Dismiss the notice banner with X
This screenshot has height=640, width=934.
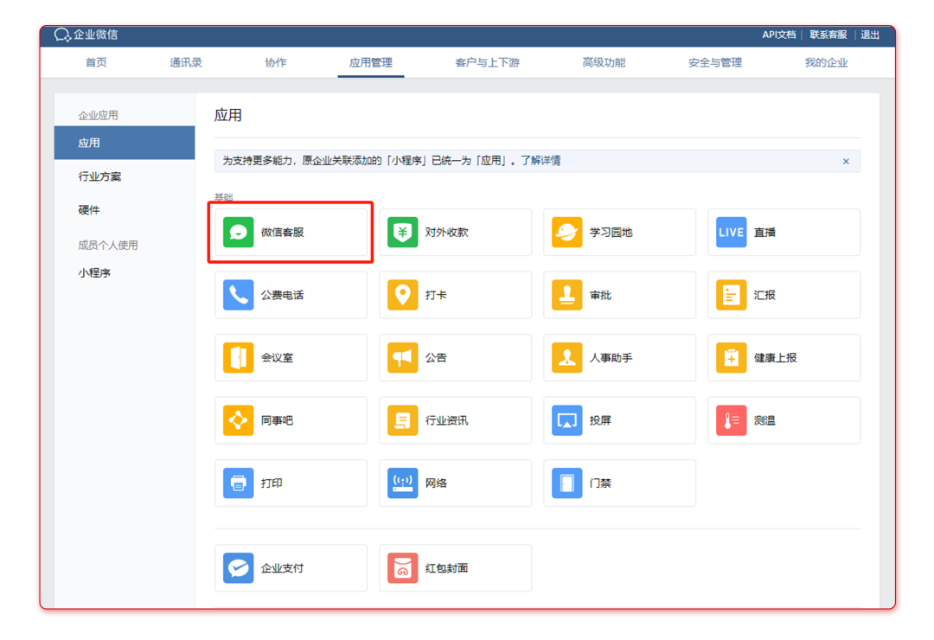point(846,162)
